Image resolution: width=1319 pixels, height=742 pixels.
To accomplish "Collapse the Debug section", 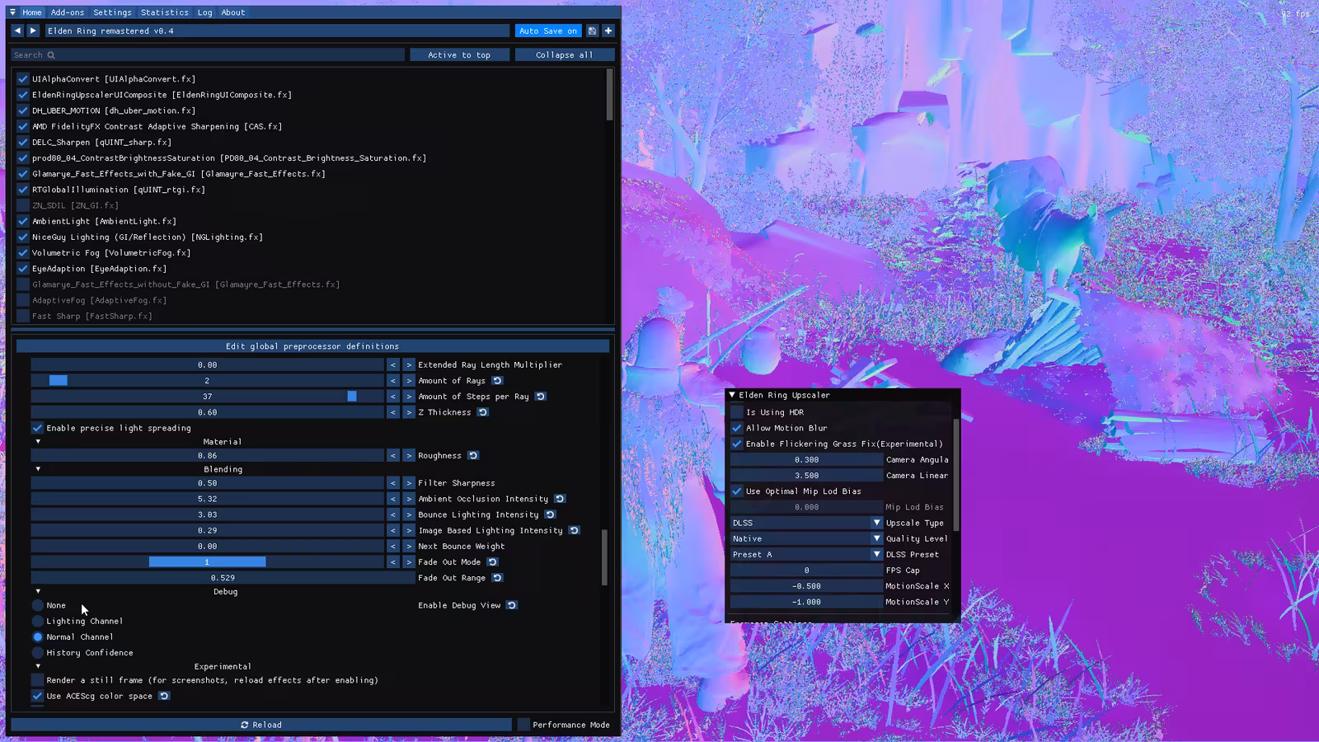I will click(x=38, y=591).
